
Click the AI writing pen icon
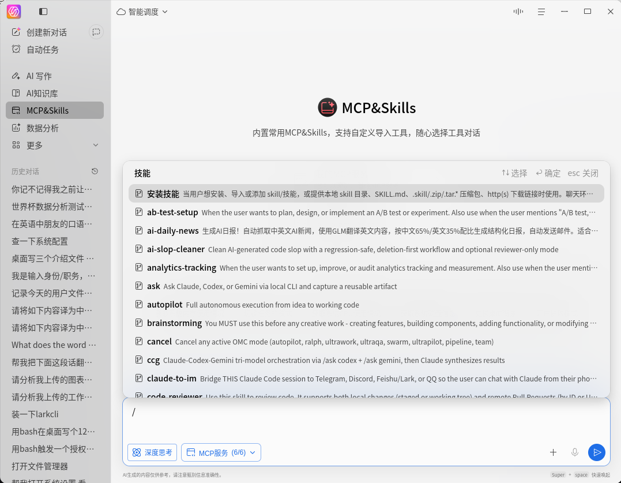coord(16,76)
